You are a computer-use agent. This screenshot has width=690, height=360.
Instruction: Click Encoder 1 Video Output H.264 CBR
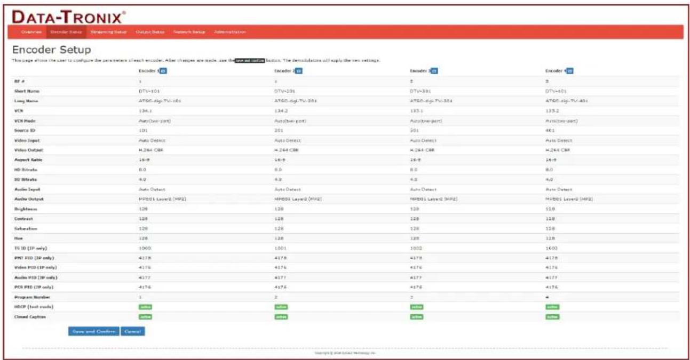pyautogui.click(x=150, y=150)
